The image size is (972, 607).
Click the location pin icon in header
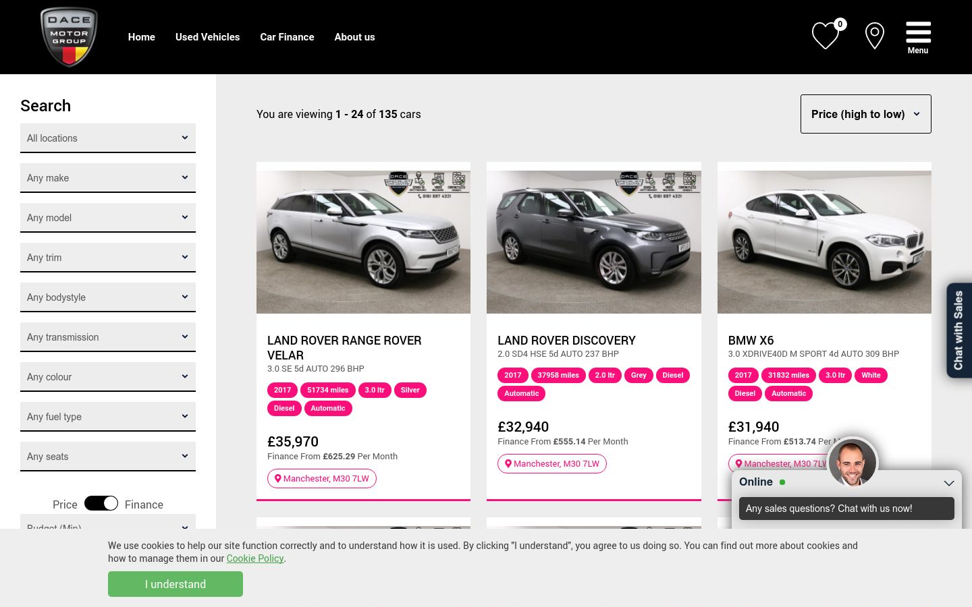coord(875,36)
